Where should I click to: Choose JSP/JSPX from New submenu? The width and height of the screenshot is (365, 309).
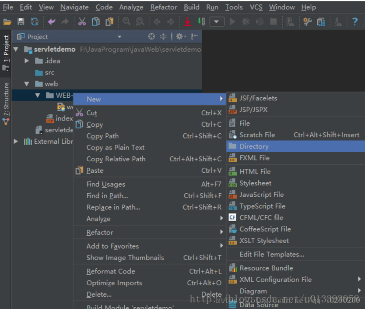[295, 110]
